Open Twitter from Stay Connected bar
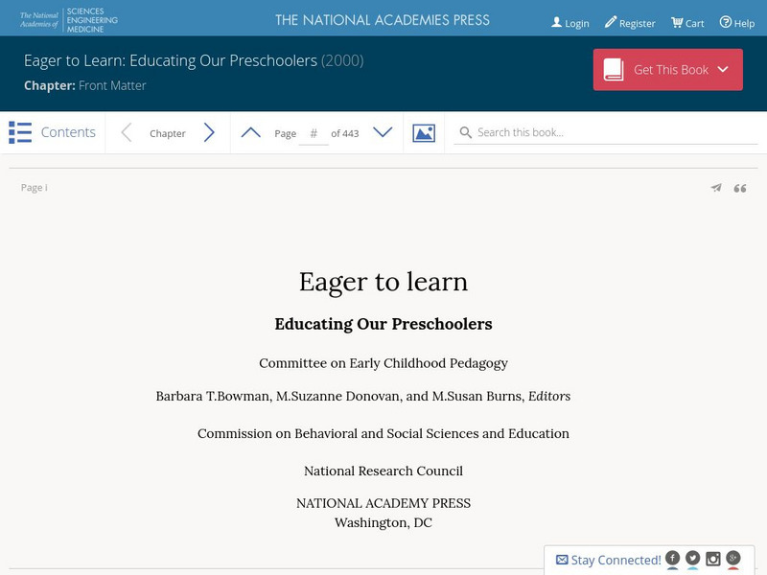This screenshot has width=767, height=575. pos(693,558)
